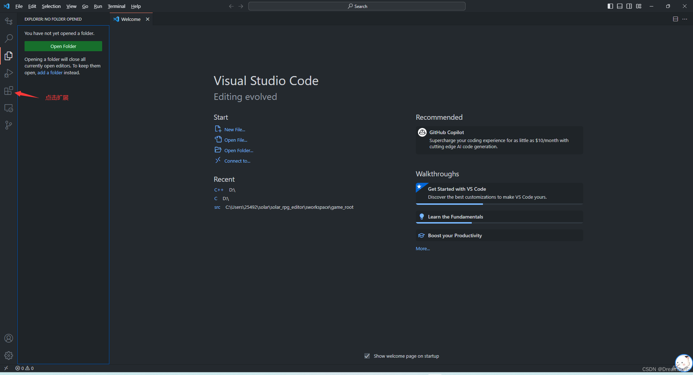The image size is (693, 375).
Task: Open the Extensions view in activity bar
Action: click(9, 91)
